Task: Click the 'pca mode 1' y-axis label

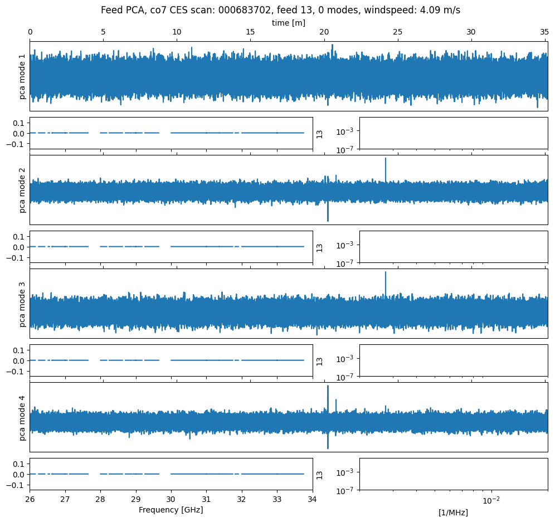Action: 23,76
